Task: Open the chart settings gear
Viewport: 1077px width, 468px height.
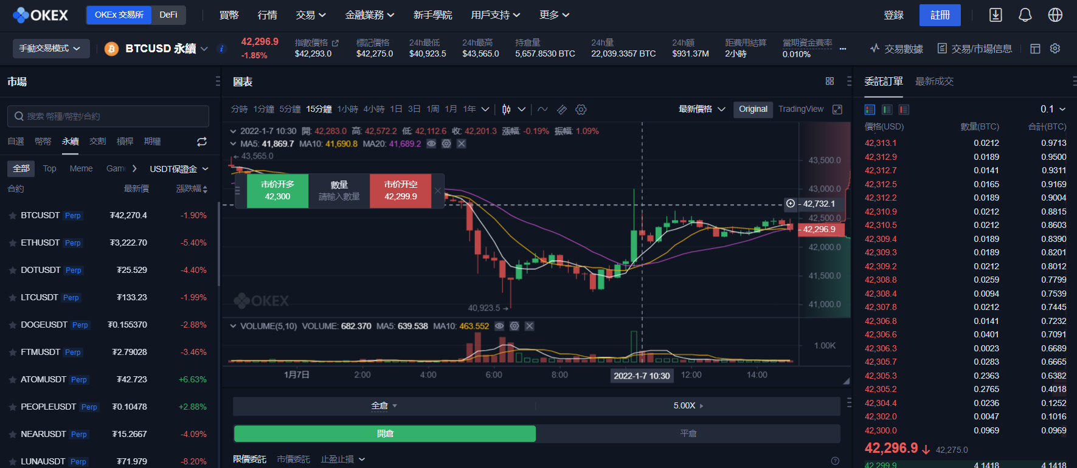Action: pyautogui.click(x=581, y=109)
